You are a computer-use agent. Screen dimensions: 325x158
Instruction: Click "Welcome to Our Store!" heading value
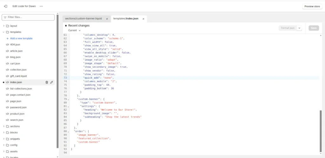click(x=118, y=110)
